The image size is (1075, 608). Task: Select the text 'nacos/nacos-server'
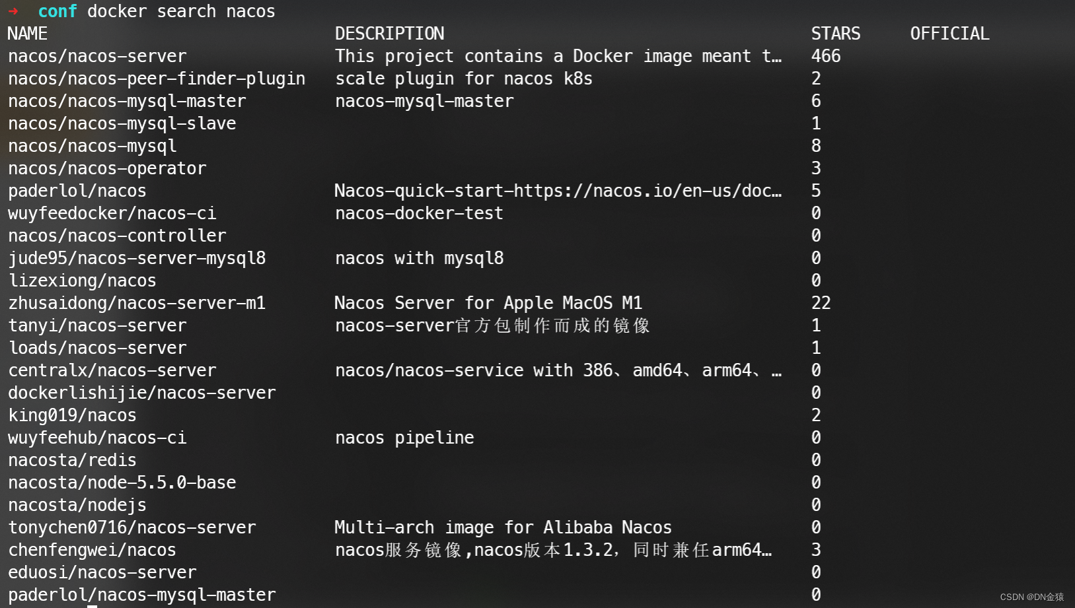coord(97,56)
